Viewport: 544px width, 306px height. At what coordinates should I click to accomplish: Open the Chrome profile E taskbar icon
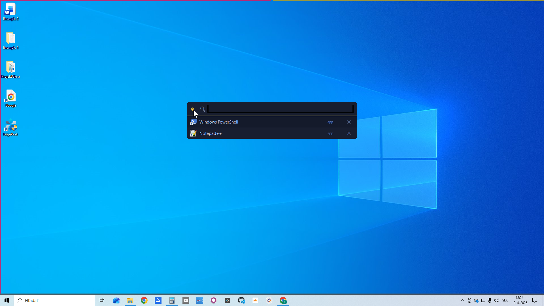tap(283, 300)
